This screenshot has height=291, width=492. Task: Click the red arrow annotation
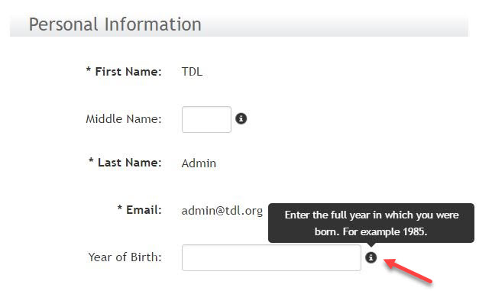tap(408, 270)
